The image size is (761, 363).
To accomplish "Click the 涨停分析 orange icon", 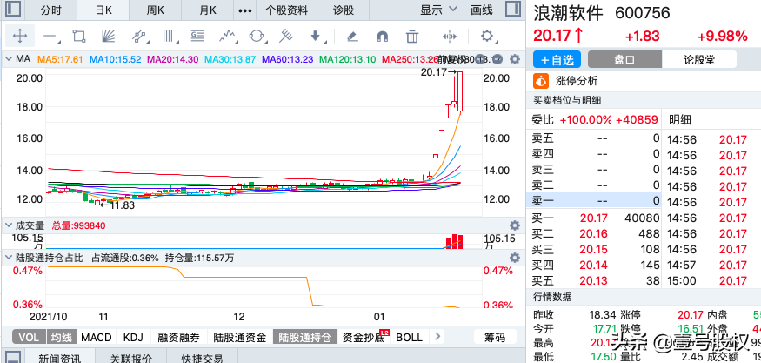I will click(x=541, y=81).
